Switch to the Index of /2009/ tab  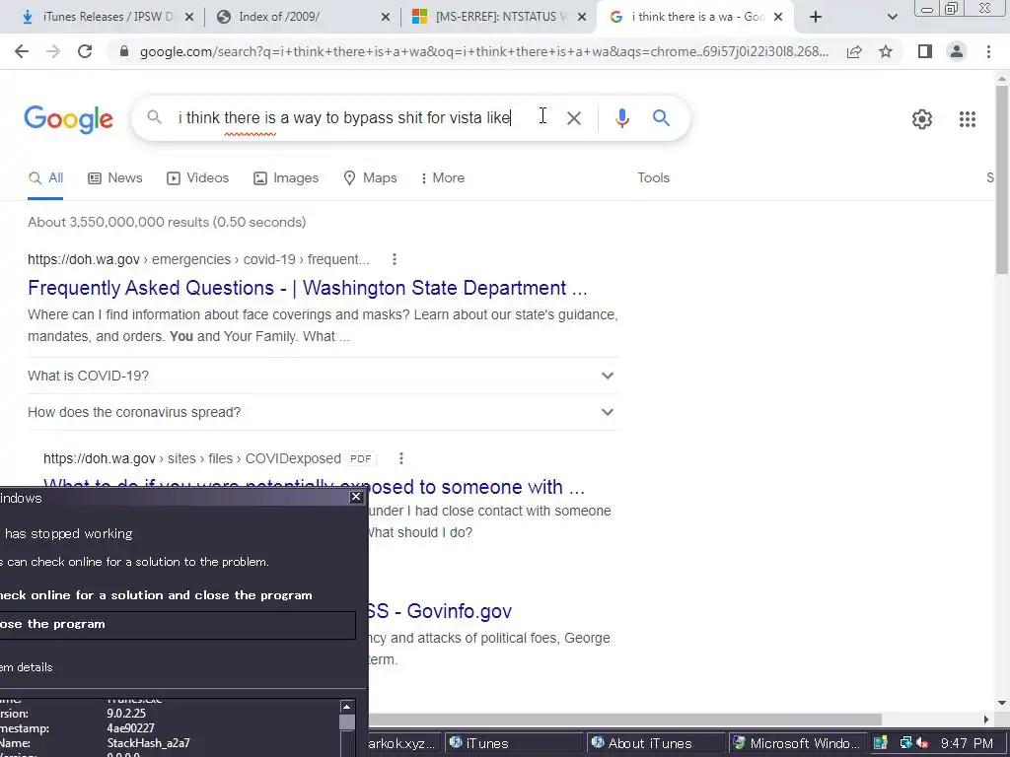click(x=279, y=17)
